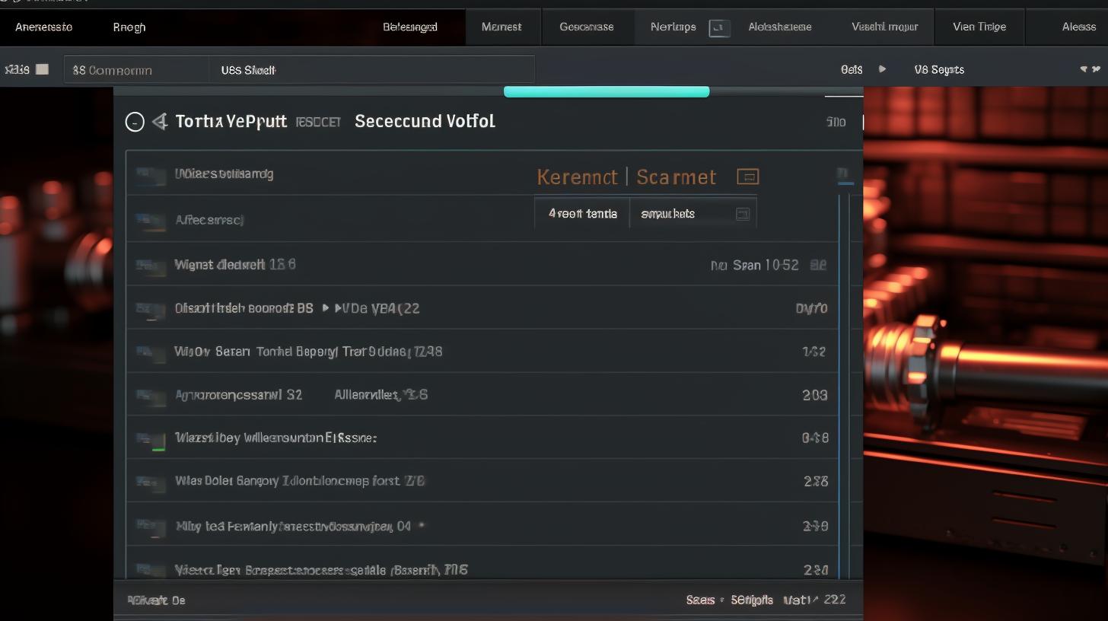This screenshot has width=1108, height=621.
Task: Click the back arrow beside Tortia VePputt
Action: click(160, 121)
